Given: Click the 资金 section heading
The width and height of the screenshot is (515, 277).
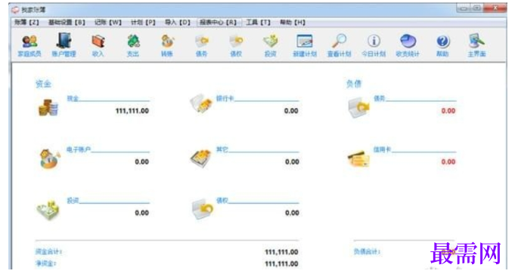Looking at the screenshot, I should click(x=43, y=84).
